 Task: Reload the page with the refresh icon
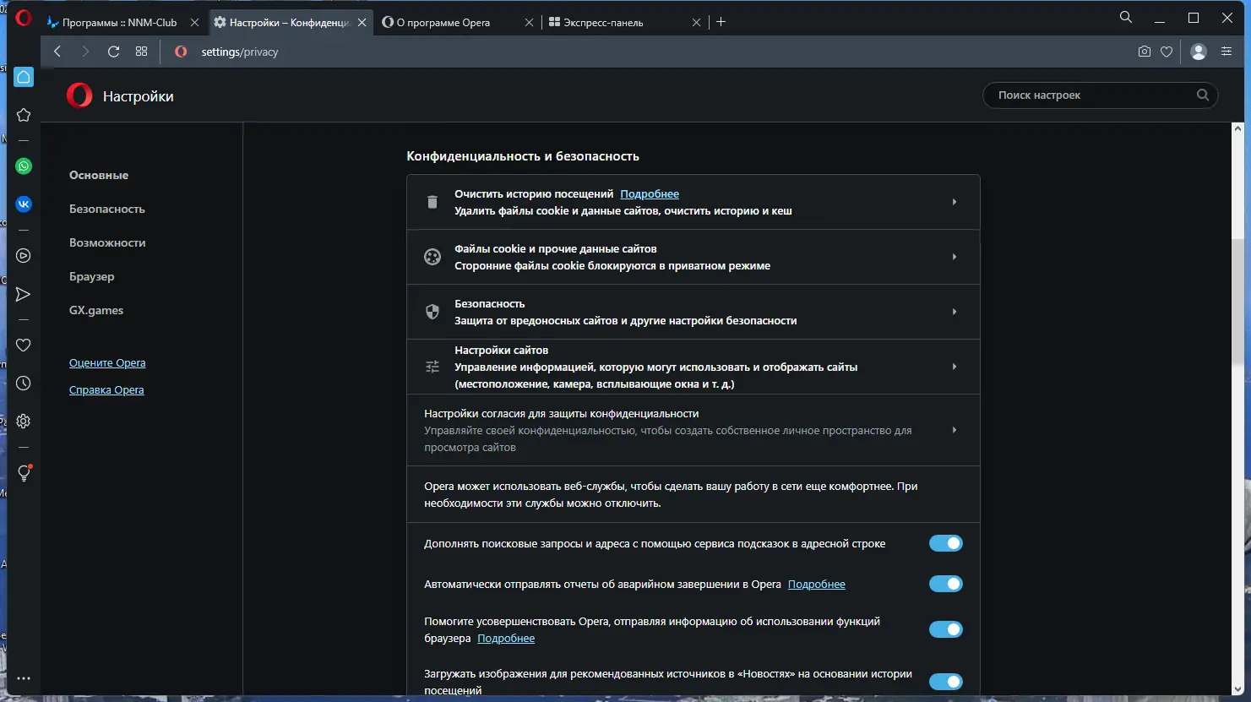click(x=113, y=52)
